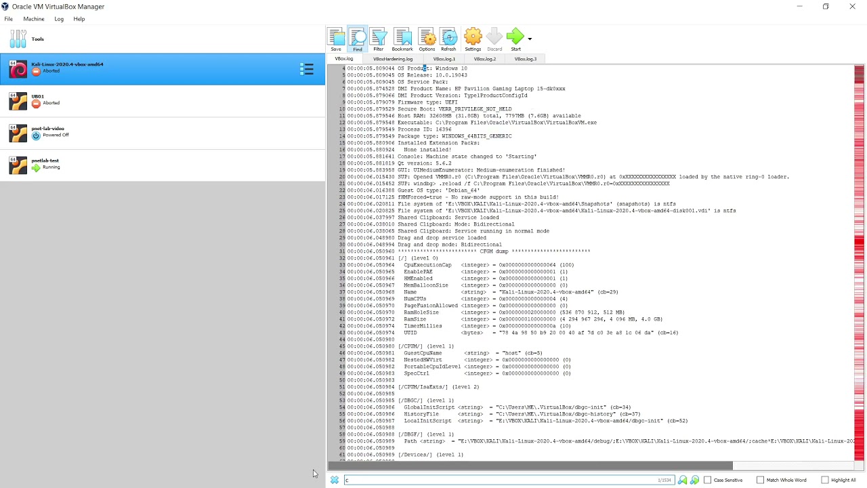Open Kali-Linux VM tools menu icon
867x488 pixels.
pos(307,69)
